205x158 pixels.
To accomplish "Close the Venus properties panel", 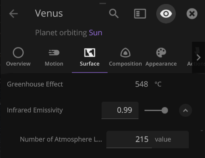I will [x=192, y=14].
